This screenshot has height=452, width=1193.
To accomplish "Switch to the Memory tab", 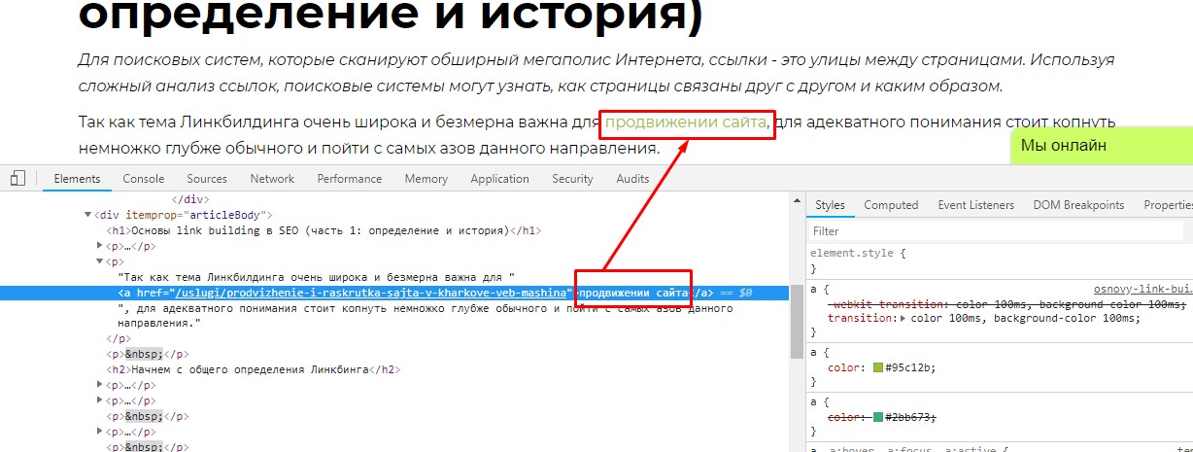I will pyautogui.click(x=426, y=179).
